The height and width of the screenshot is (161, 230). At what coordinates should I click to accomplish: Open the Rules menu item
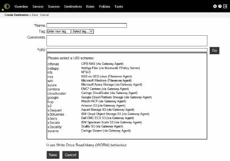[x=90, y=7]
